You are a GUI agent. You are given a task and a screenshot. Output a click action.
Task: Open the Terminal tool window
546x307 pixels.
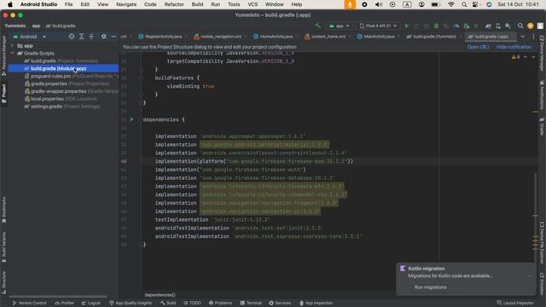click(x=251, y=303)
